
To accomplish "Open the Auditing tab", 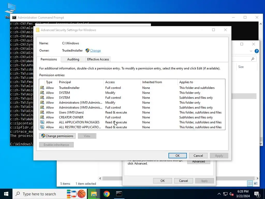I will pyautogui.click(x=73, y=59).
